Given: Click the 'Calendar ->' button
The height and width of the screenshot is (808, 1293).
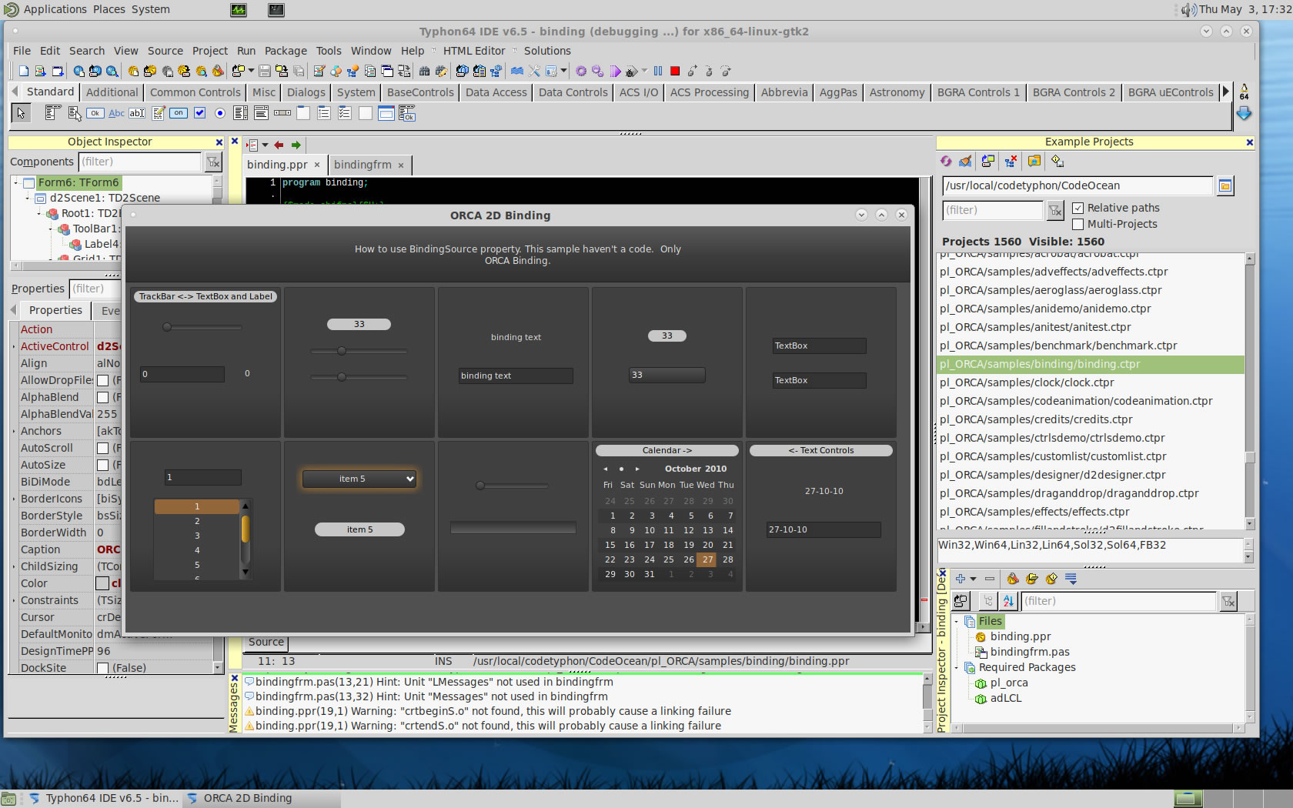Looking at the screenshot, I should [667, 450].
